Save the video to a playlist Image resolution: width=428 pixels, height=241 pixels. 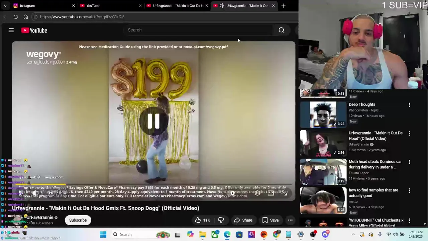pos(271,220)
